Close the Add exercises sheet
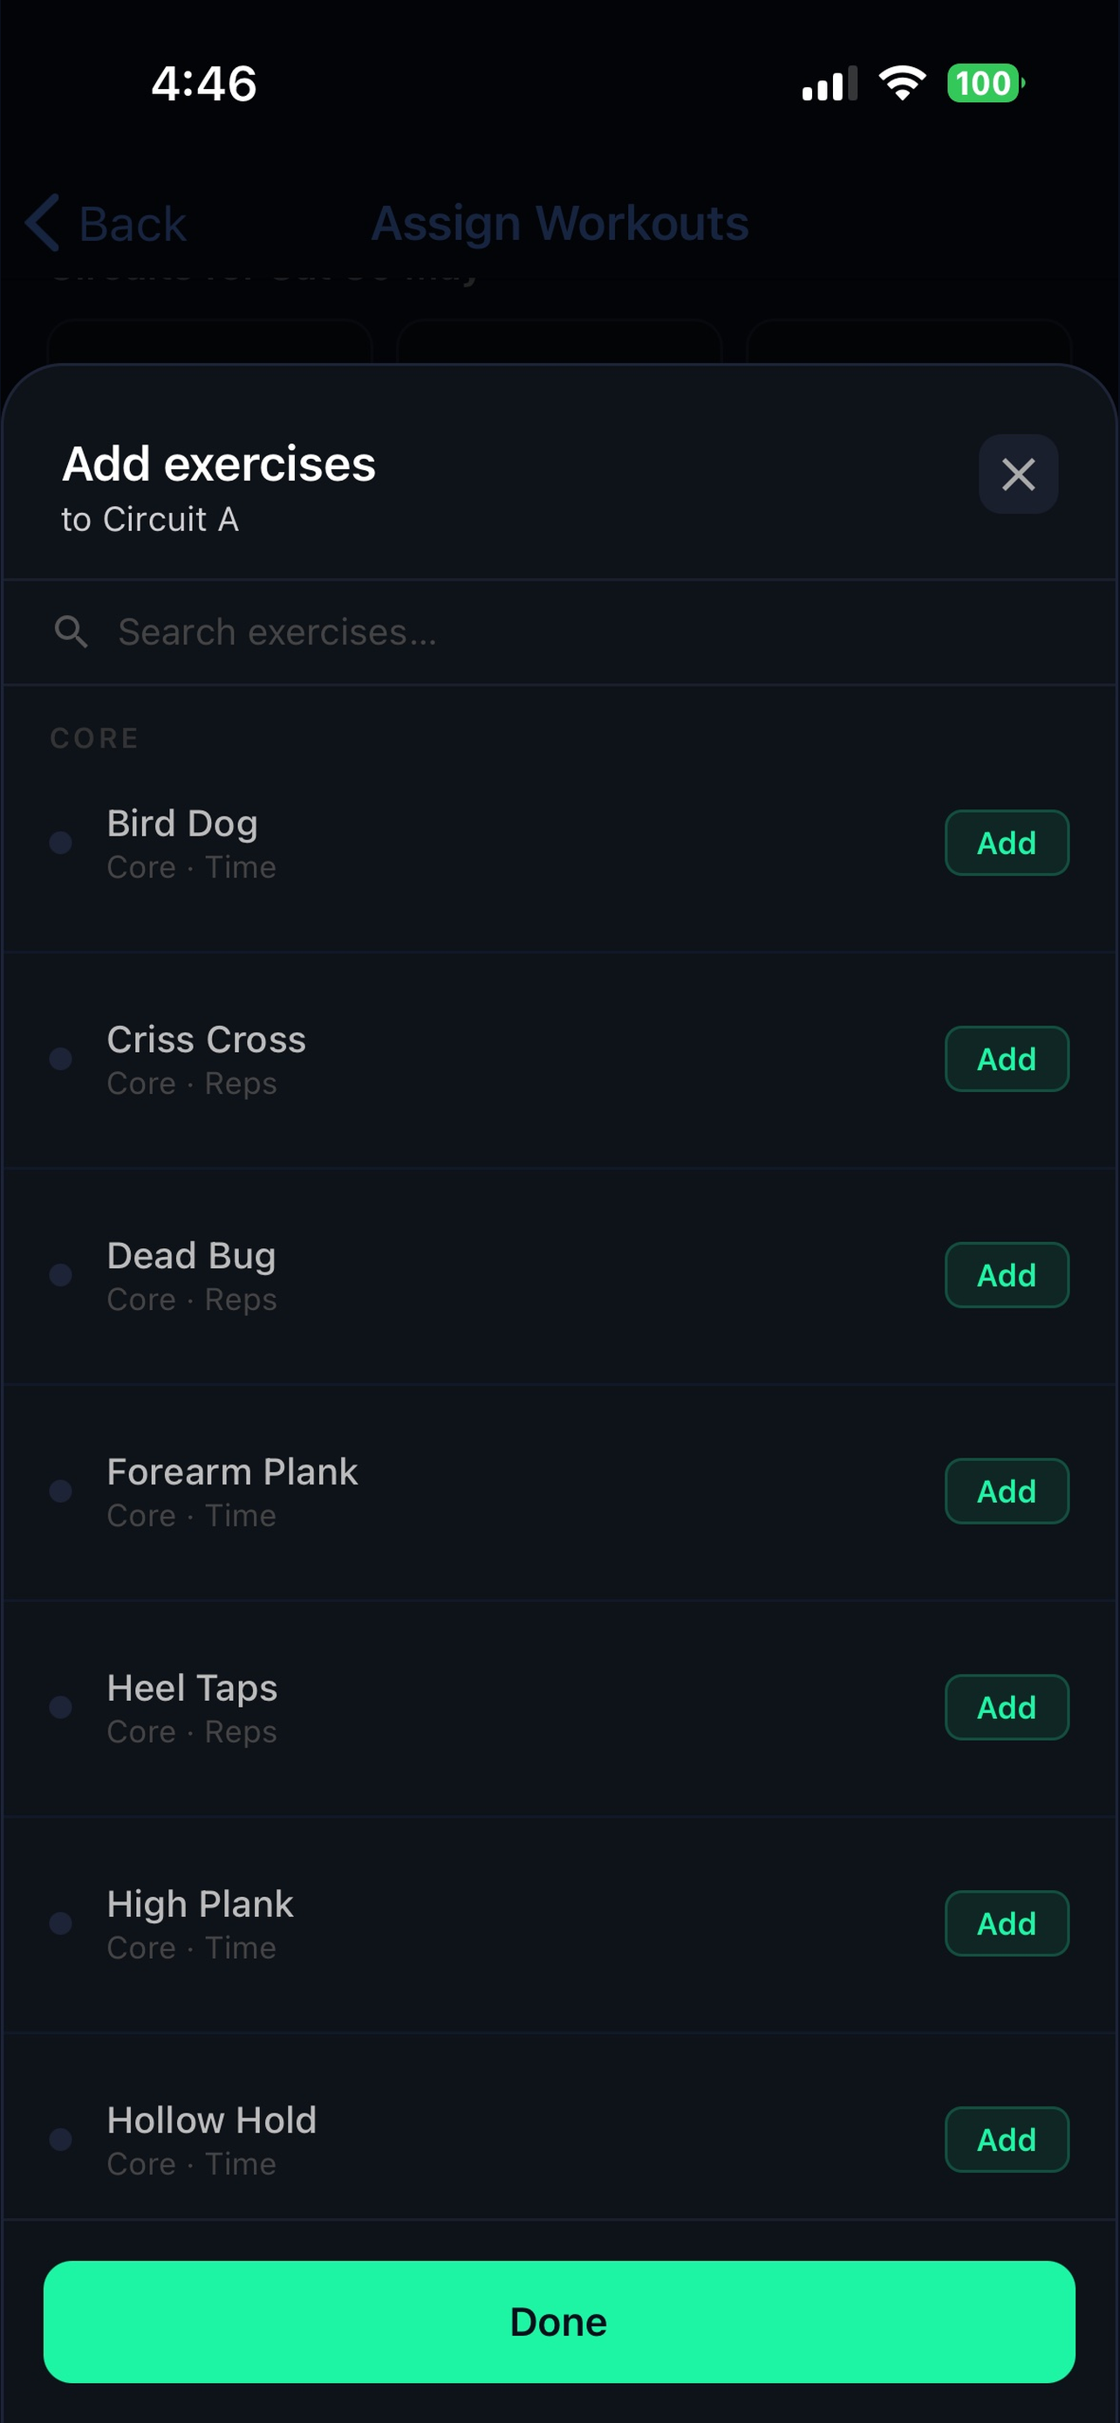 [1017, 474]
